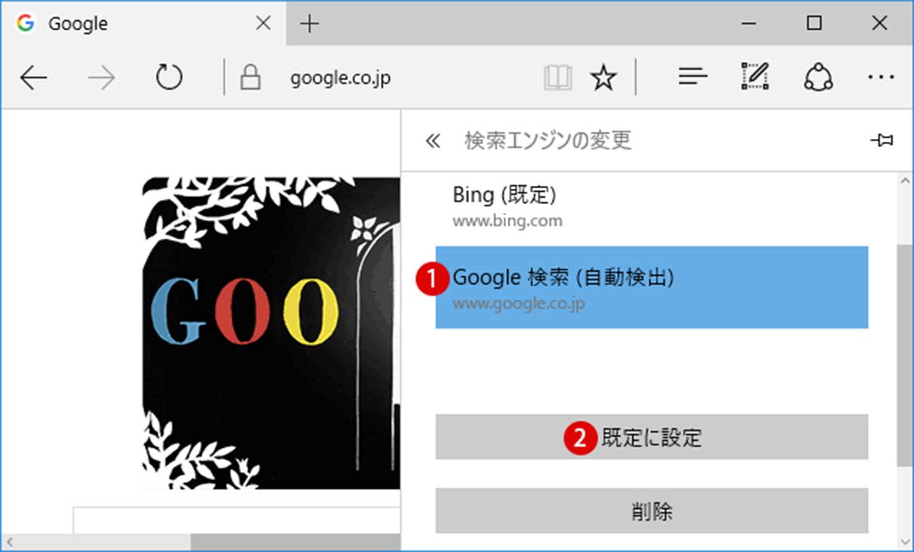Click the forward navigation arrow
This screenshot has width=914, height=552.
(101, 77)
